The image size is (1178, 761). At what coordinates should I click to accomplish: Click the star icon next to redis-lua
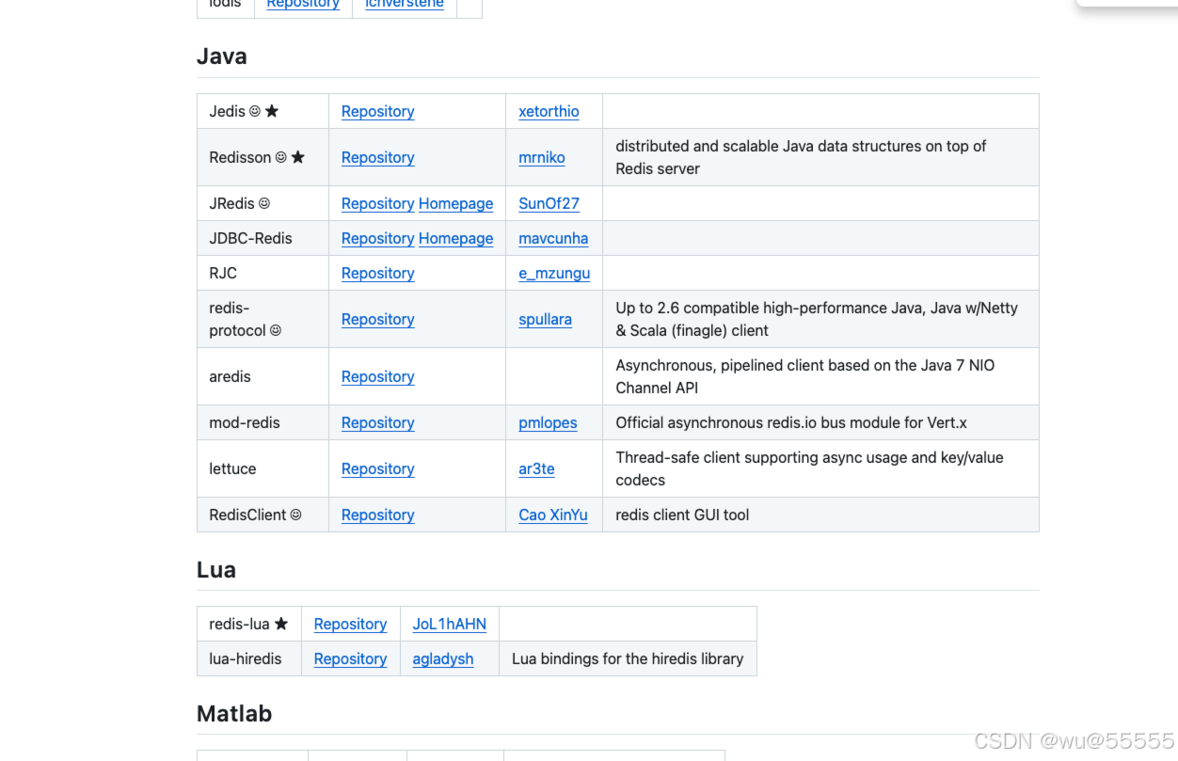(x=281, y=624)
